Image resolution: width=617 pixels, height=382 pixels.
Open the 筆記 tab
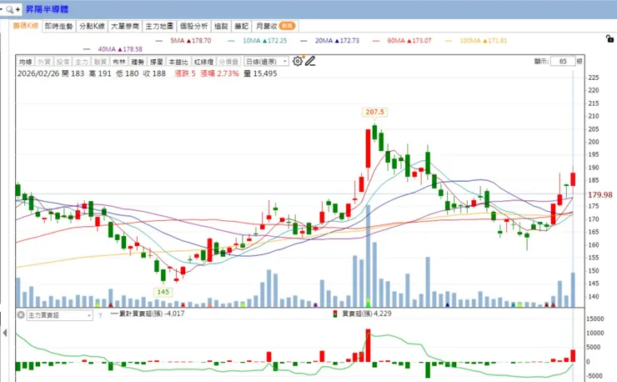(x=241, y=26)
